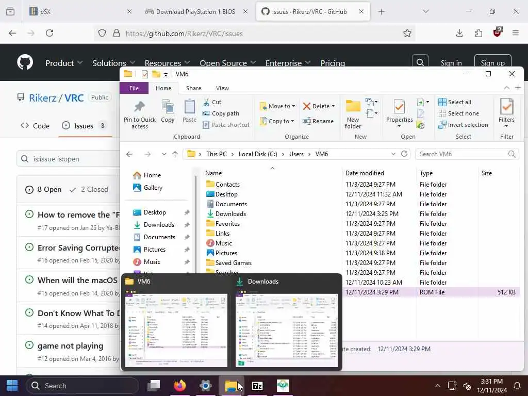Open the File ribbon tab
This screenshot has height=396, width=528.
(134, 88)
